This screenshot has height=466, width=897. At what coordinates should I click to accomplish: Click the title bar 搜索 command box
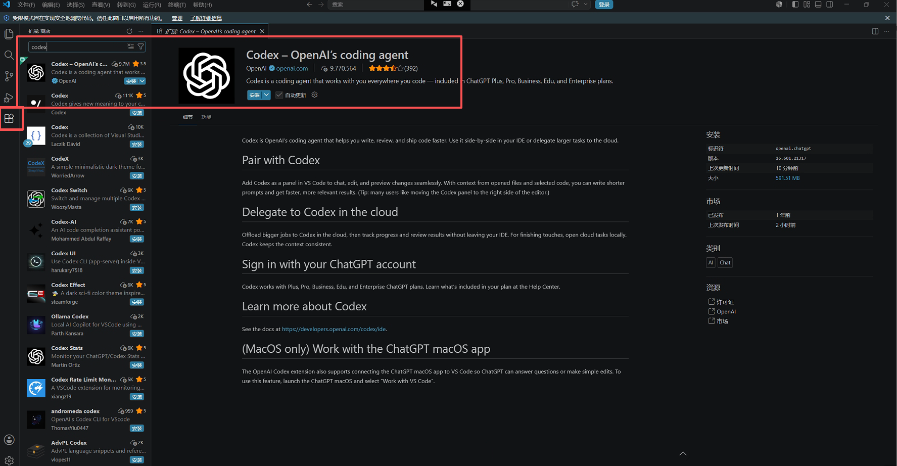click(x=376, y=5)
